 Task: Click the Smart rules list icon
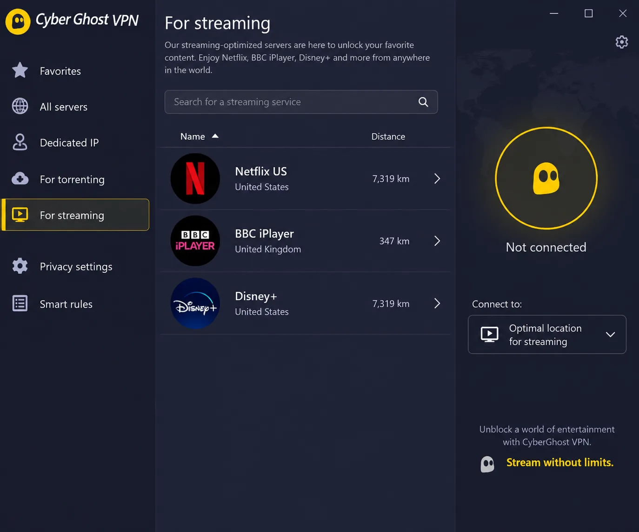20,303
